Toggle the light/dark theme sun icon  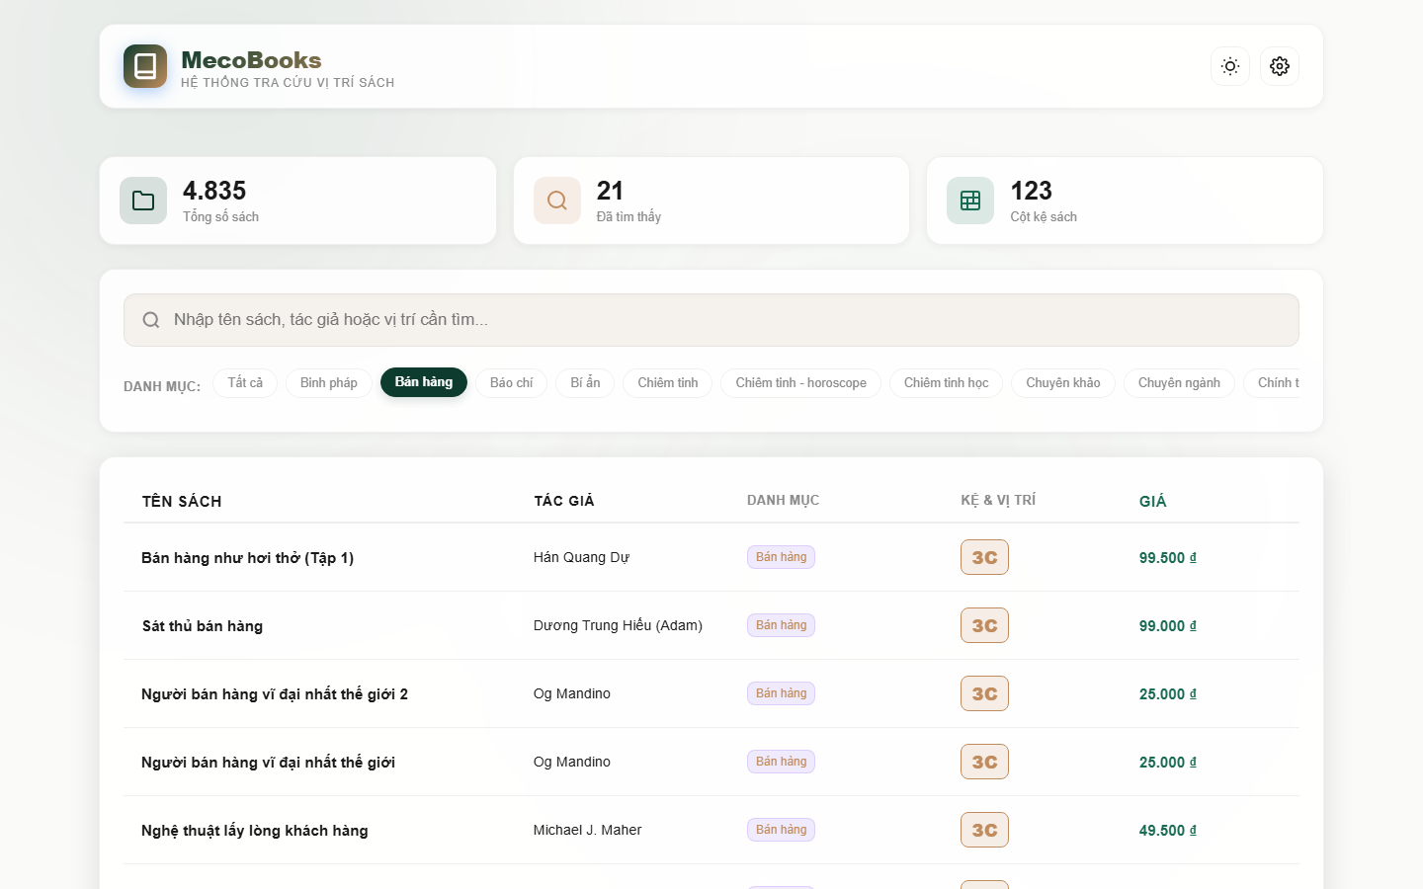pyautogui.click(x=1230, y=66)
